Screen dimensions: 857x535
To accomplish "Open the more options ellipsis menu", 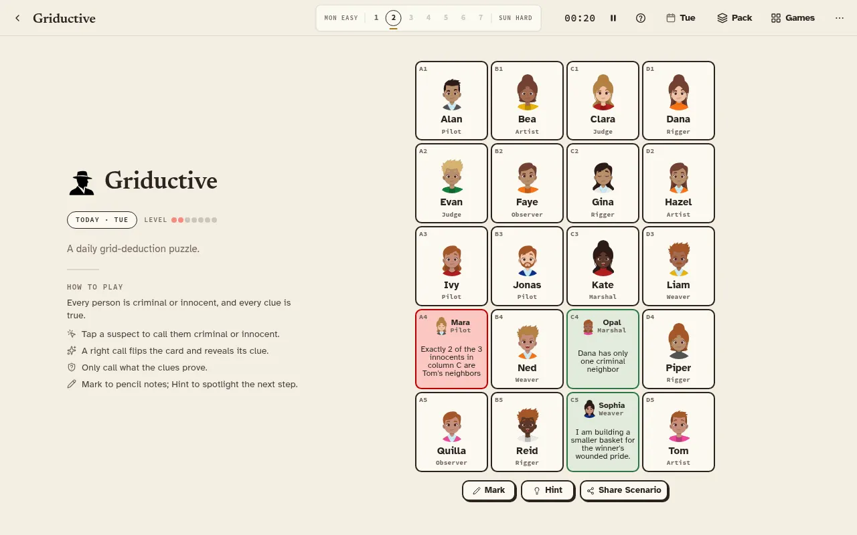I will pos(840,18).
